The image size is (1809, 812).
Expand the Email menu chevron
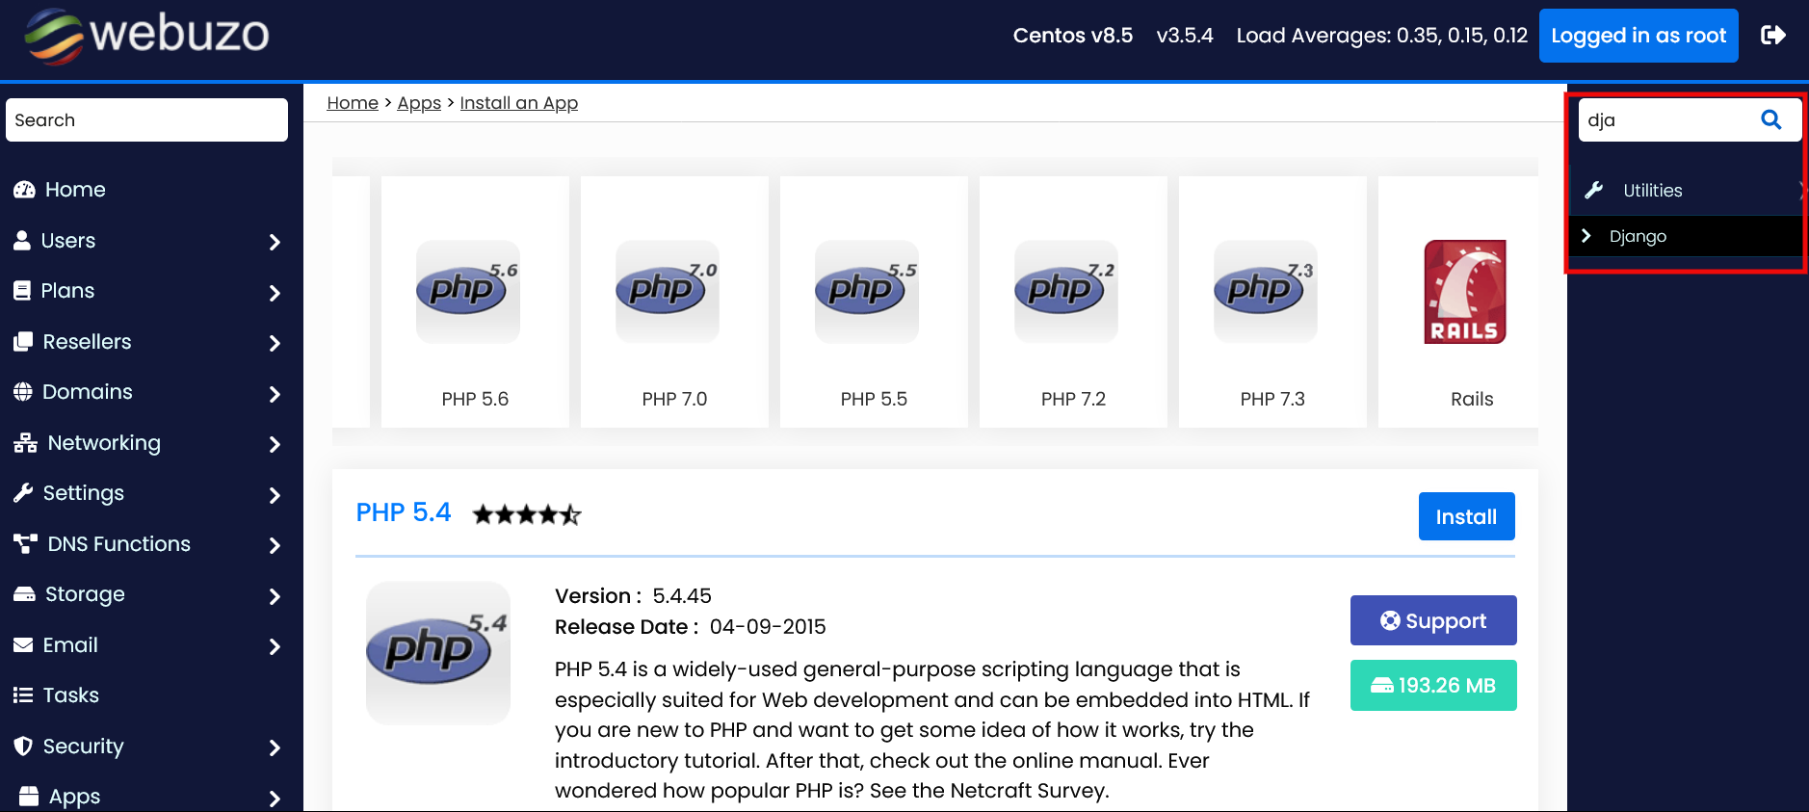(x=275, y=646)
